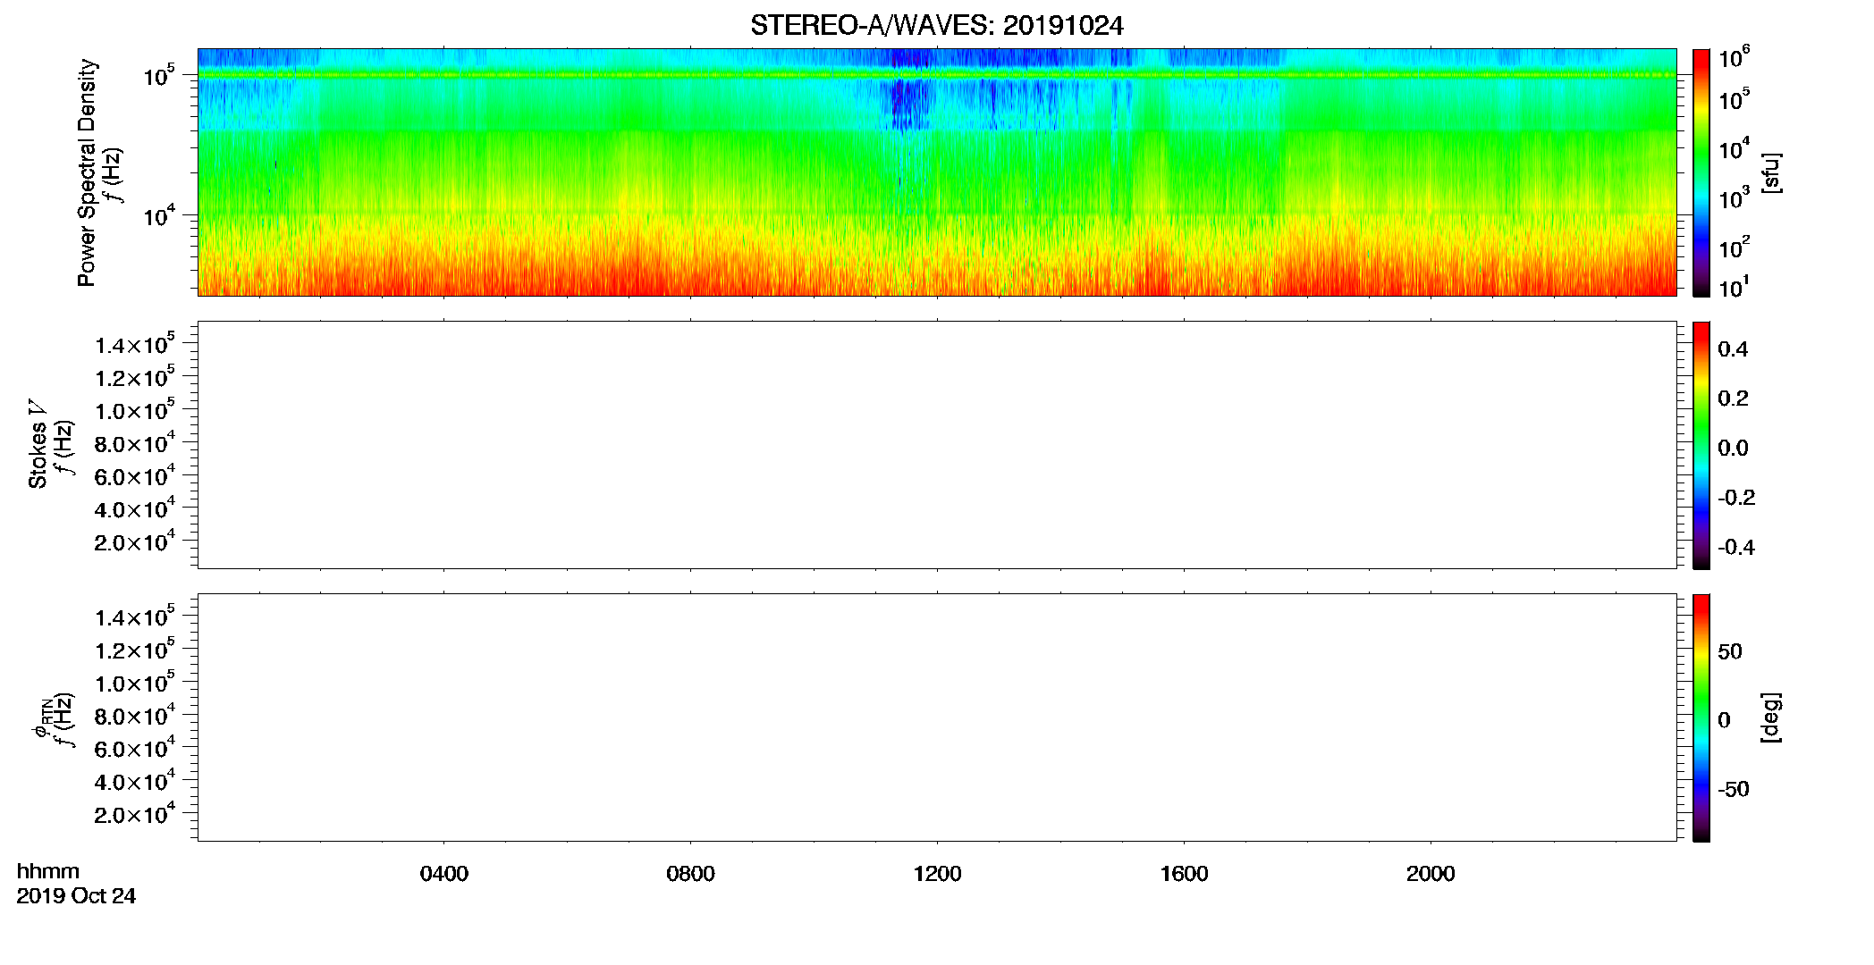Select the 1200 time tick label

coord(937,874)
